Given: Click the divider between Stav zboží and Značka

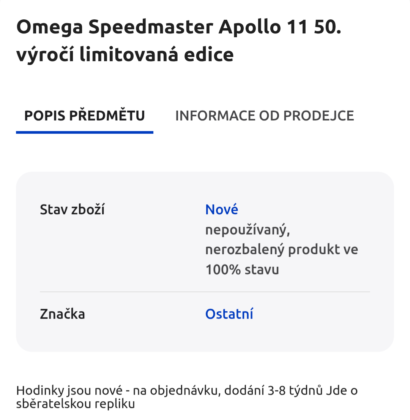Looking at the screenshot, I should [x=205, y=292].
